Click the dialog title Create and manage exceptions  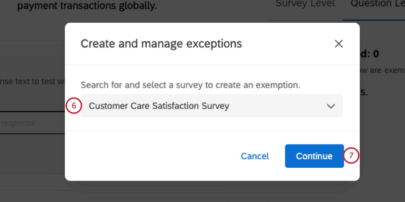(161, 44)
